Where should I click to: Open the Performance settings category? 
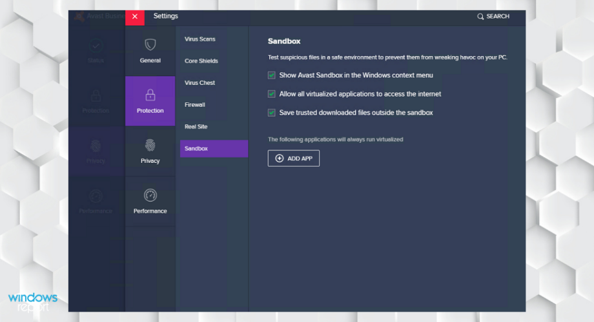(150, 202)
